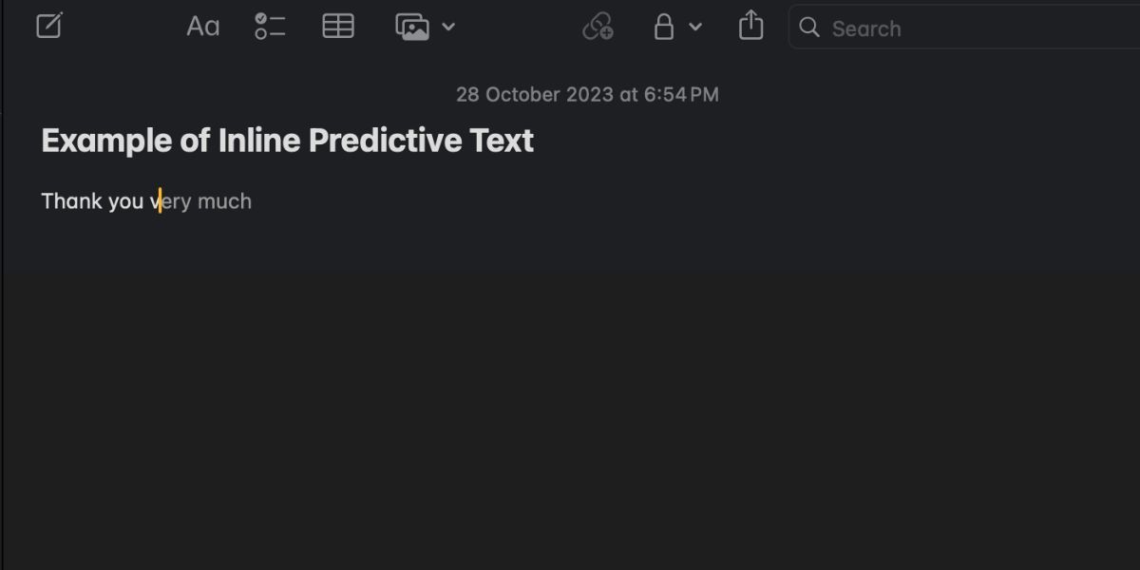1140x570 pixels.
Task: Add a link to the note
Action: [598, 26]
